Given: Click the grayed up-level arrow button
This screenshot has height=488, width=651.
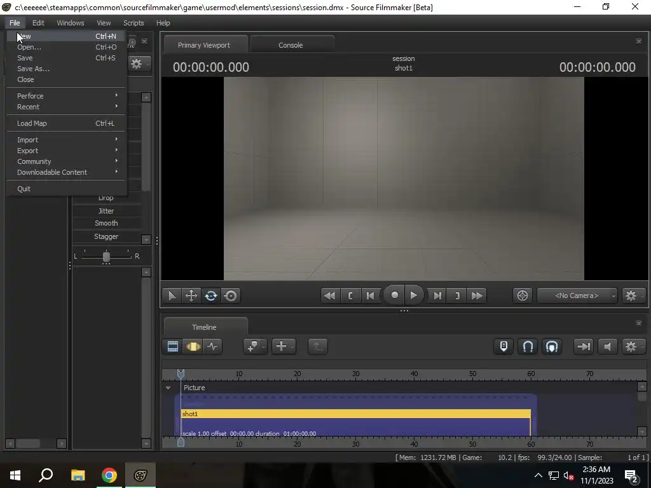Looking at the screenshot, I should tap(318, 346).
